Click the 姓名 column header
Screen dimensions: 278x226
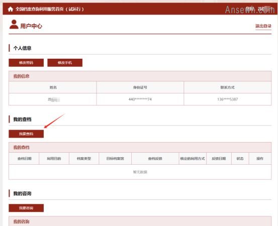53,87
